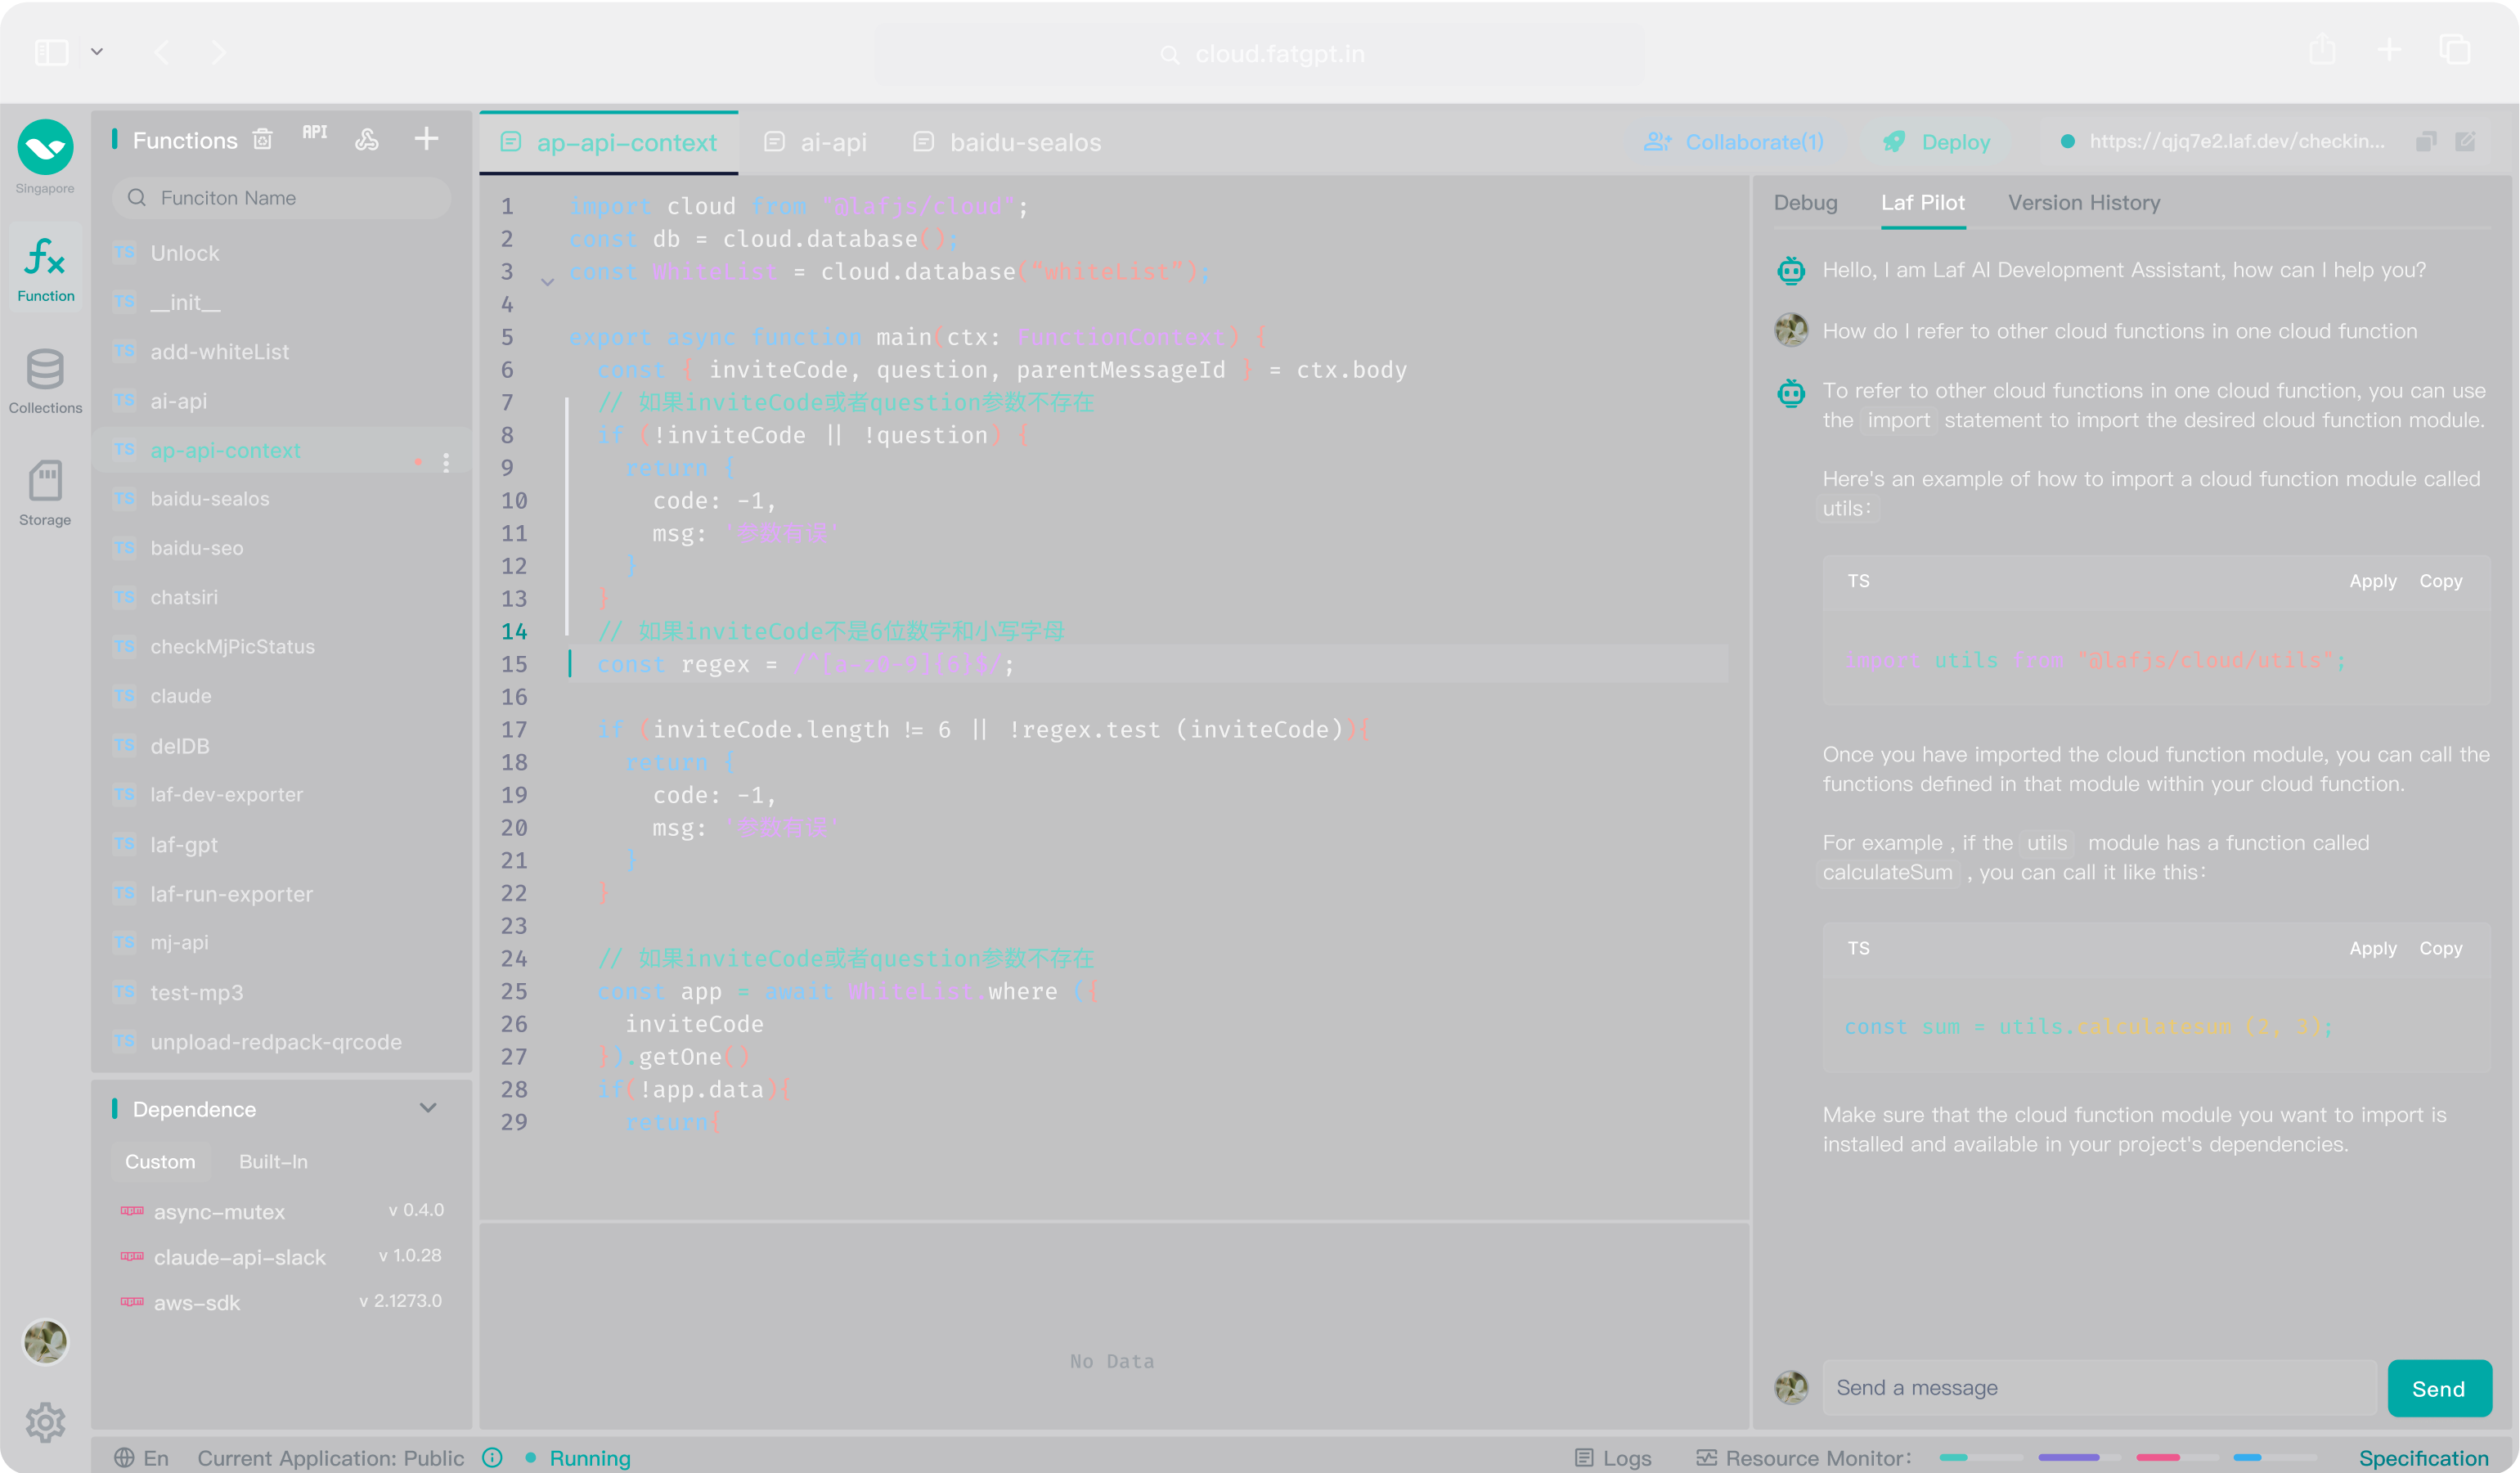This screenshot has width=2520, height=1473.
Task: Fold code at line 3 chevron
Action: pyautogui.click(x=547, y=282)
